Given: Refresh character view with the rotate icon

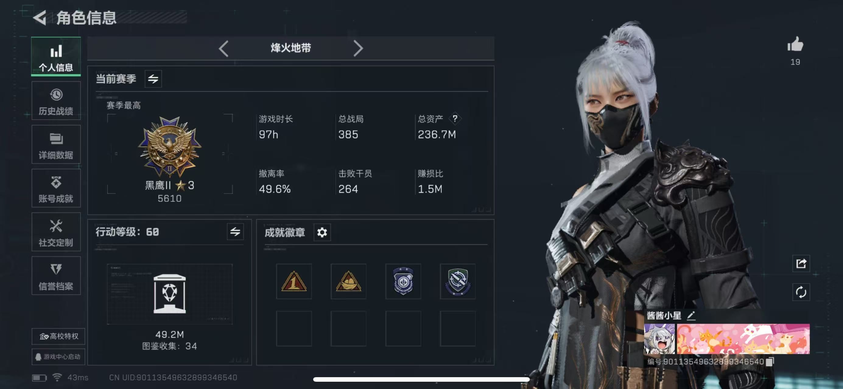Looking at the screenshot, I should 801,292.
